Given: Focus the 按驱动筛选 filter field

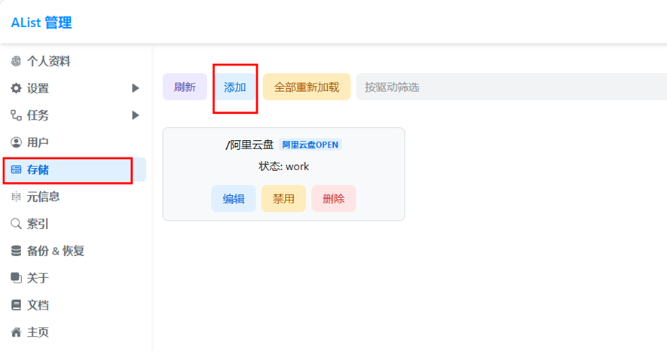Looking at the screenshot, I should click(511, 87).
